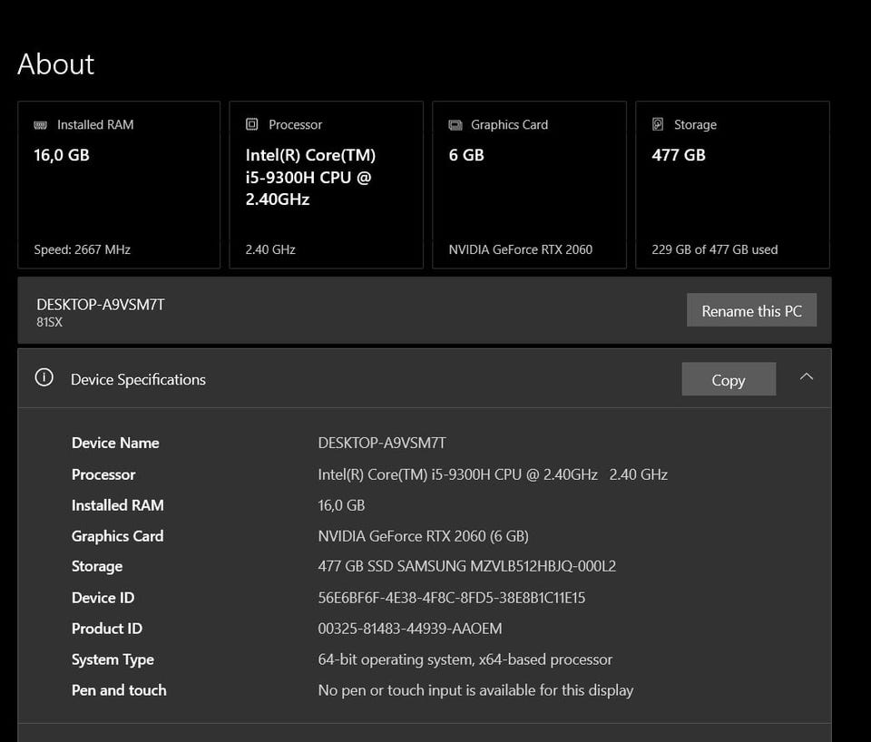Click the NVIDIA GeForce RTX 2060 (6 GB) value
The width and height of the screenshot is (871, 742).
[x=423, y=536]
